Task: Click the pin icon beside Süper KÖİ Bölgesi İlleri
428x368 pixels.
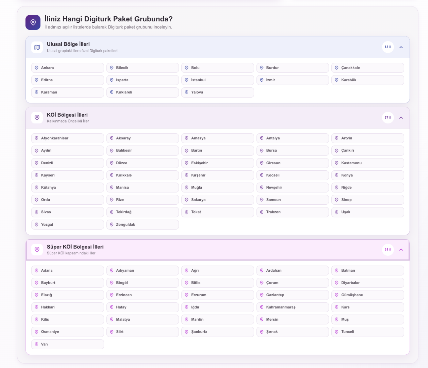Action: coord(37,249)
